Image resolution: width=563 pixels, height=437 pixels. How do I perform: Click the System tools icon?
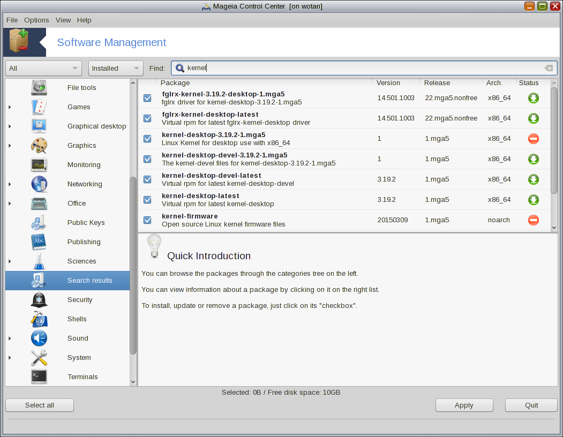point(39,358)
